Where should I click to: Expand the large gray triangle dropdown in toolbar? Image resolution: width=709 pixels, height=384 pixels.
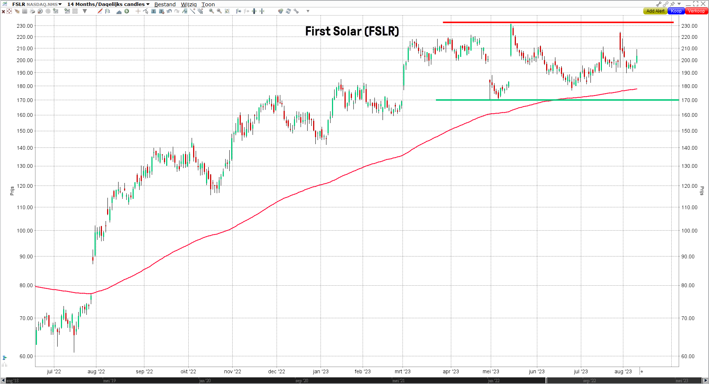click(85, 11)
